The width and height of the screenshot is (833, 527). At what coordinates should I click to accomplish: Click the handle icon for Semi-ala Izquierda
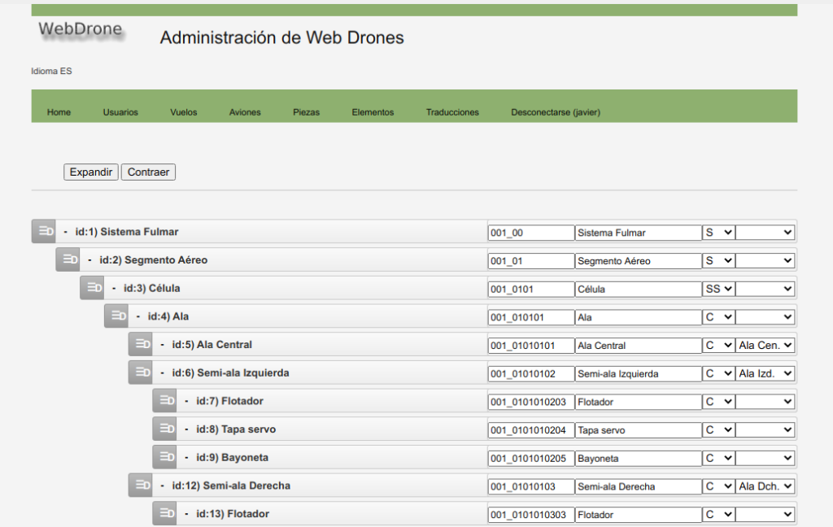click(142, 372)
